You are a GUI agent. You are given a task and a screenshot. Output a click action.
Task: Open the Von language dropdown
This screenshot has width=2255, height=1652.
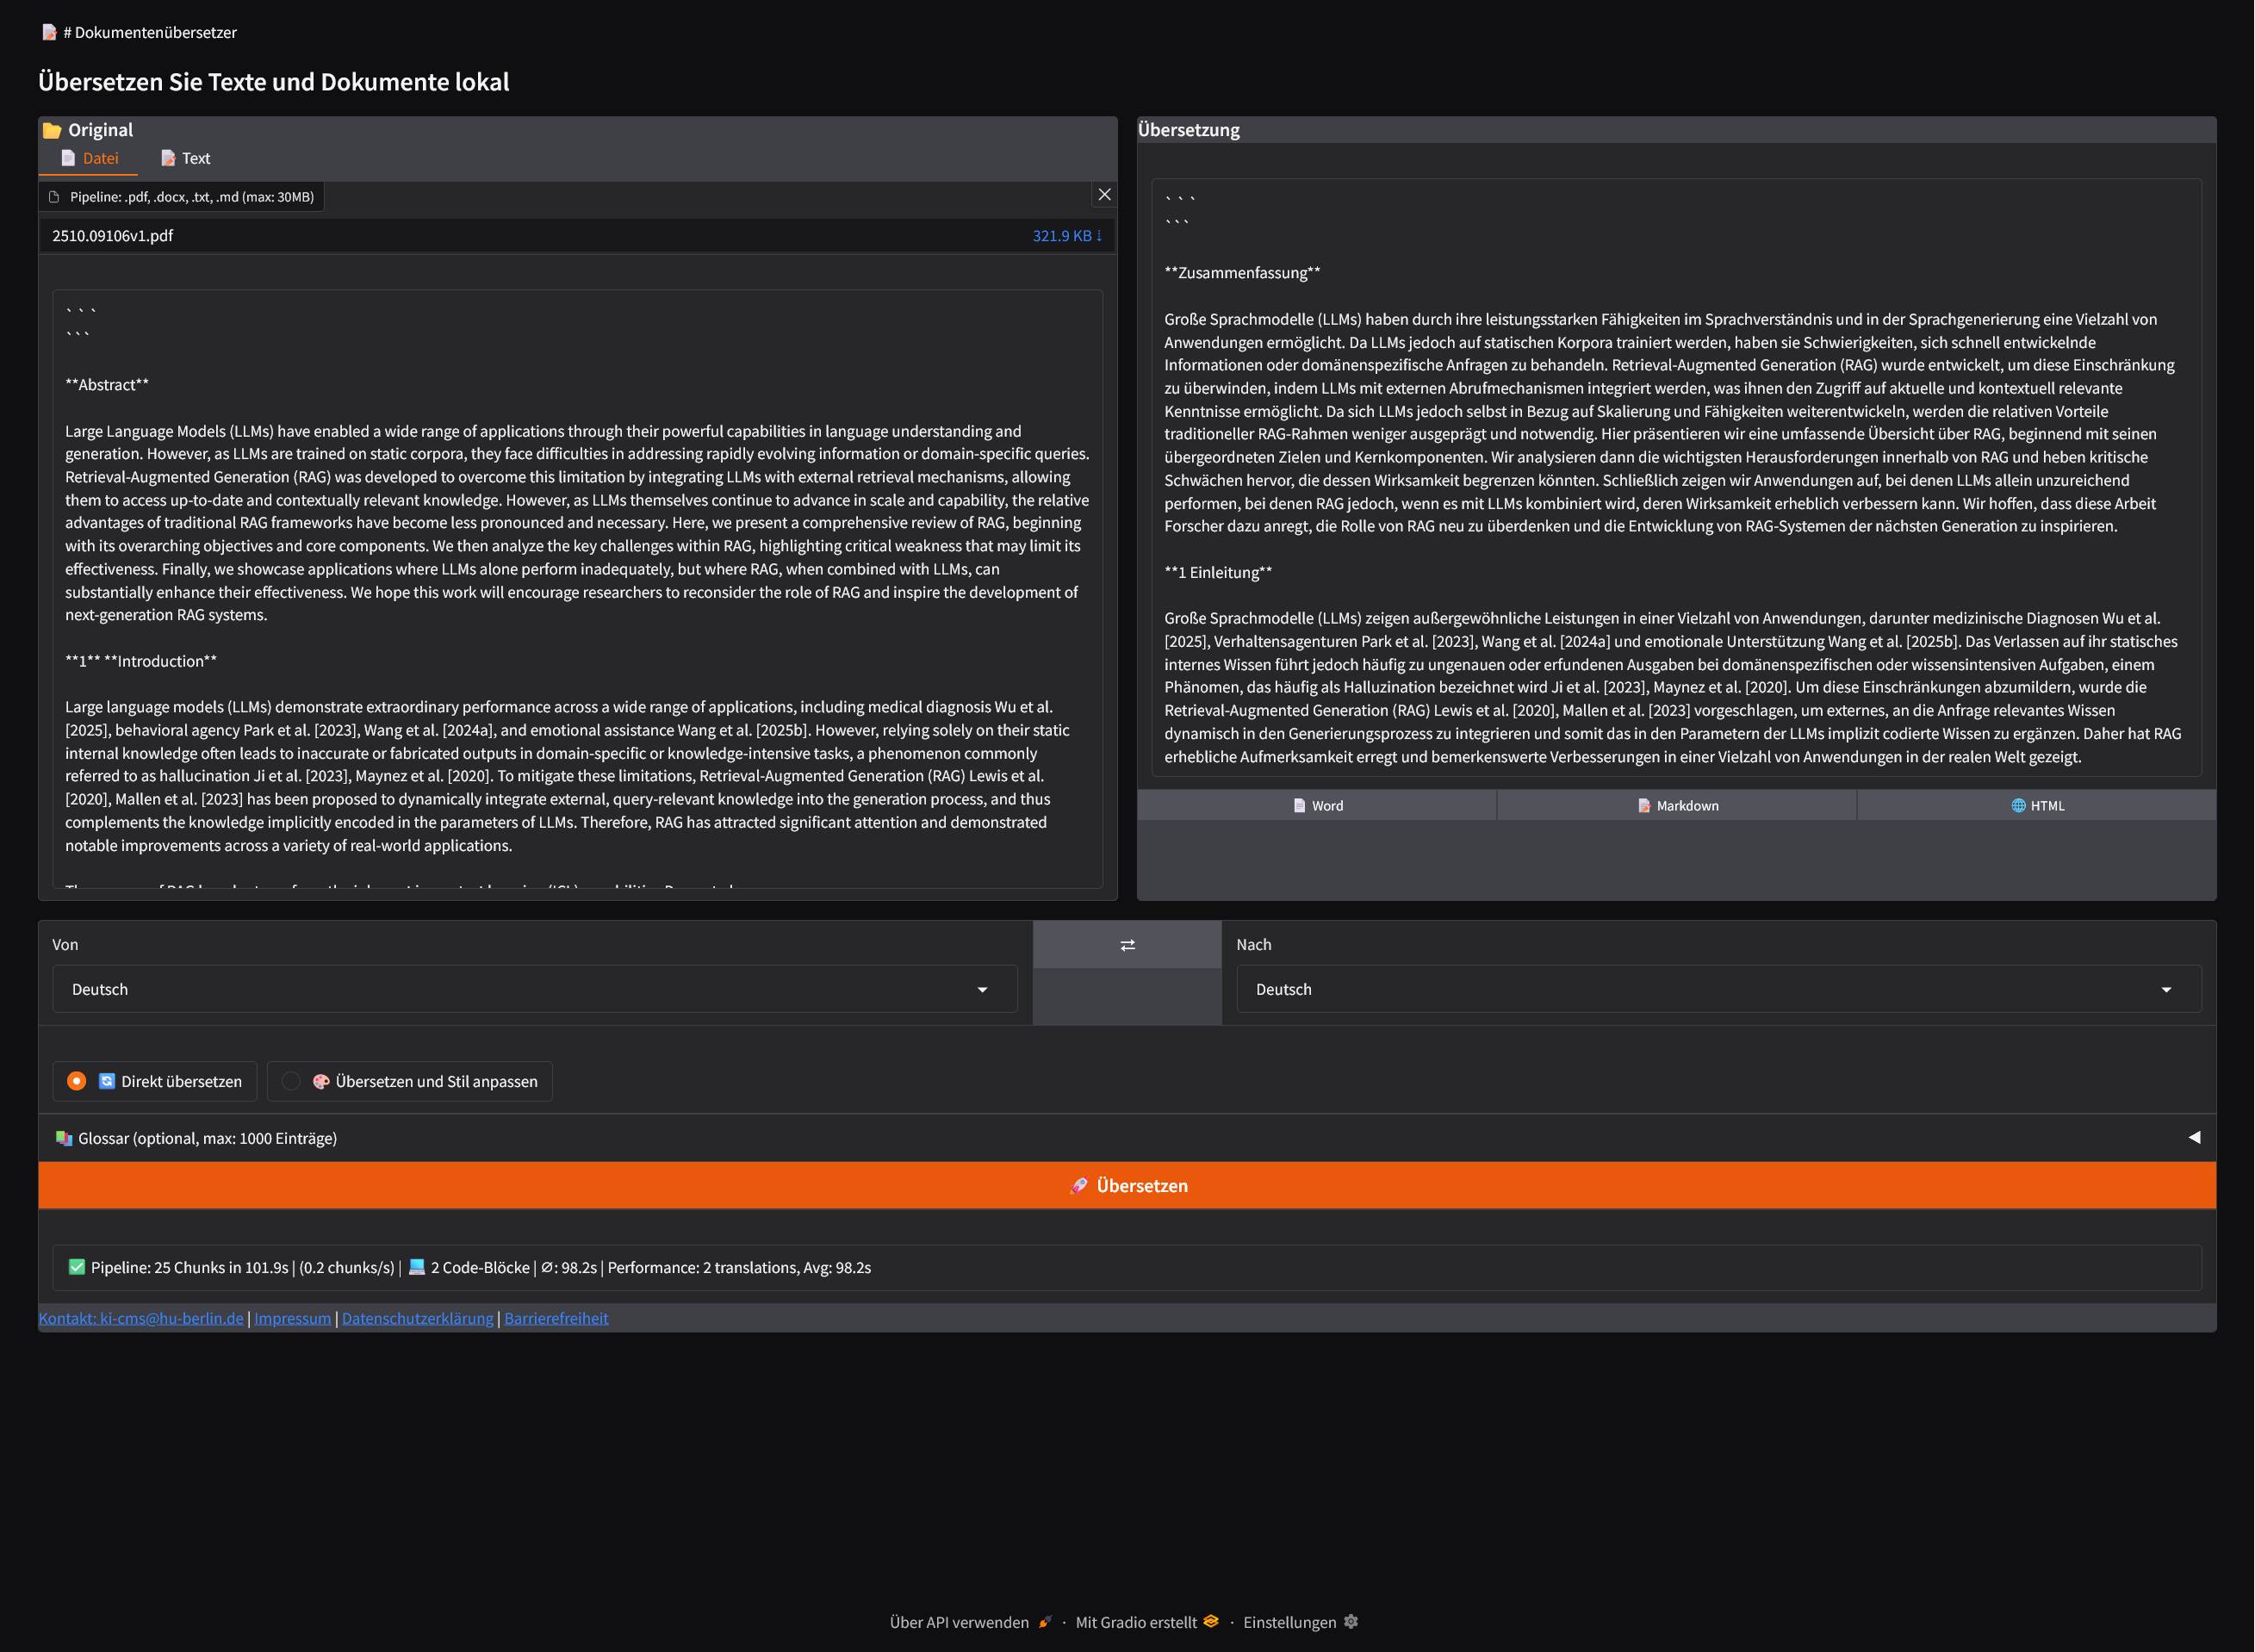(x=983, y=989)
